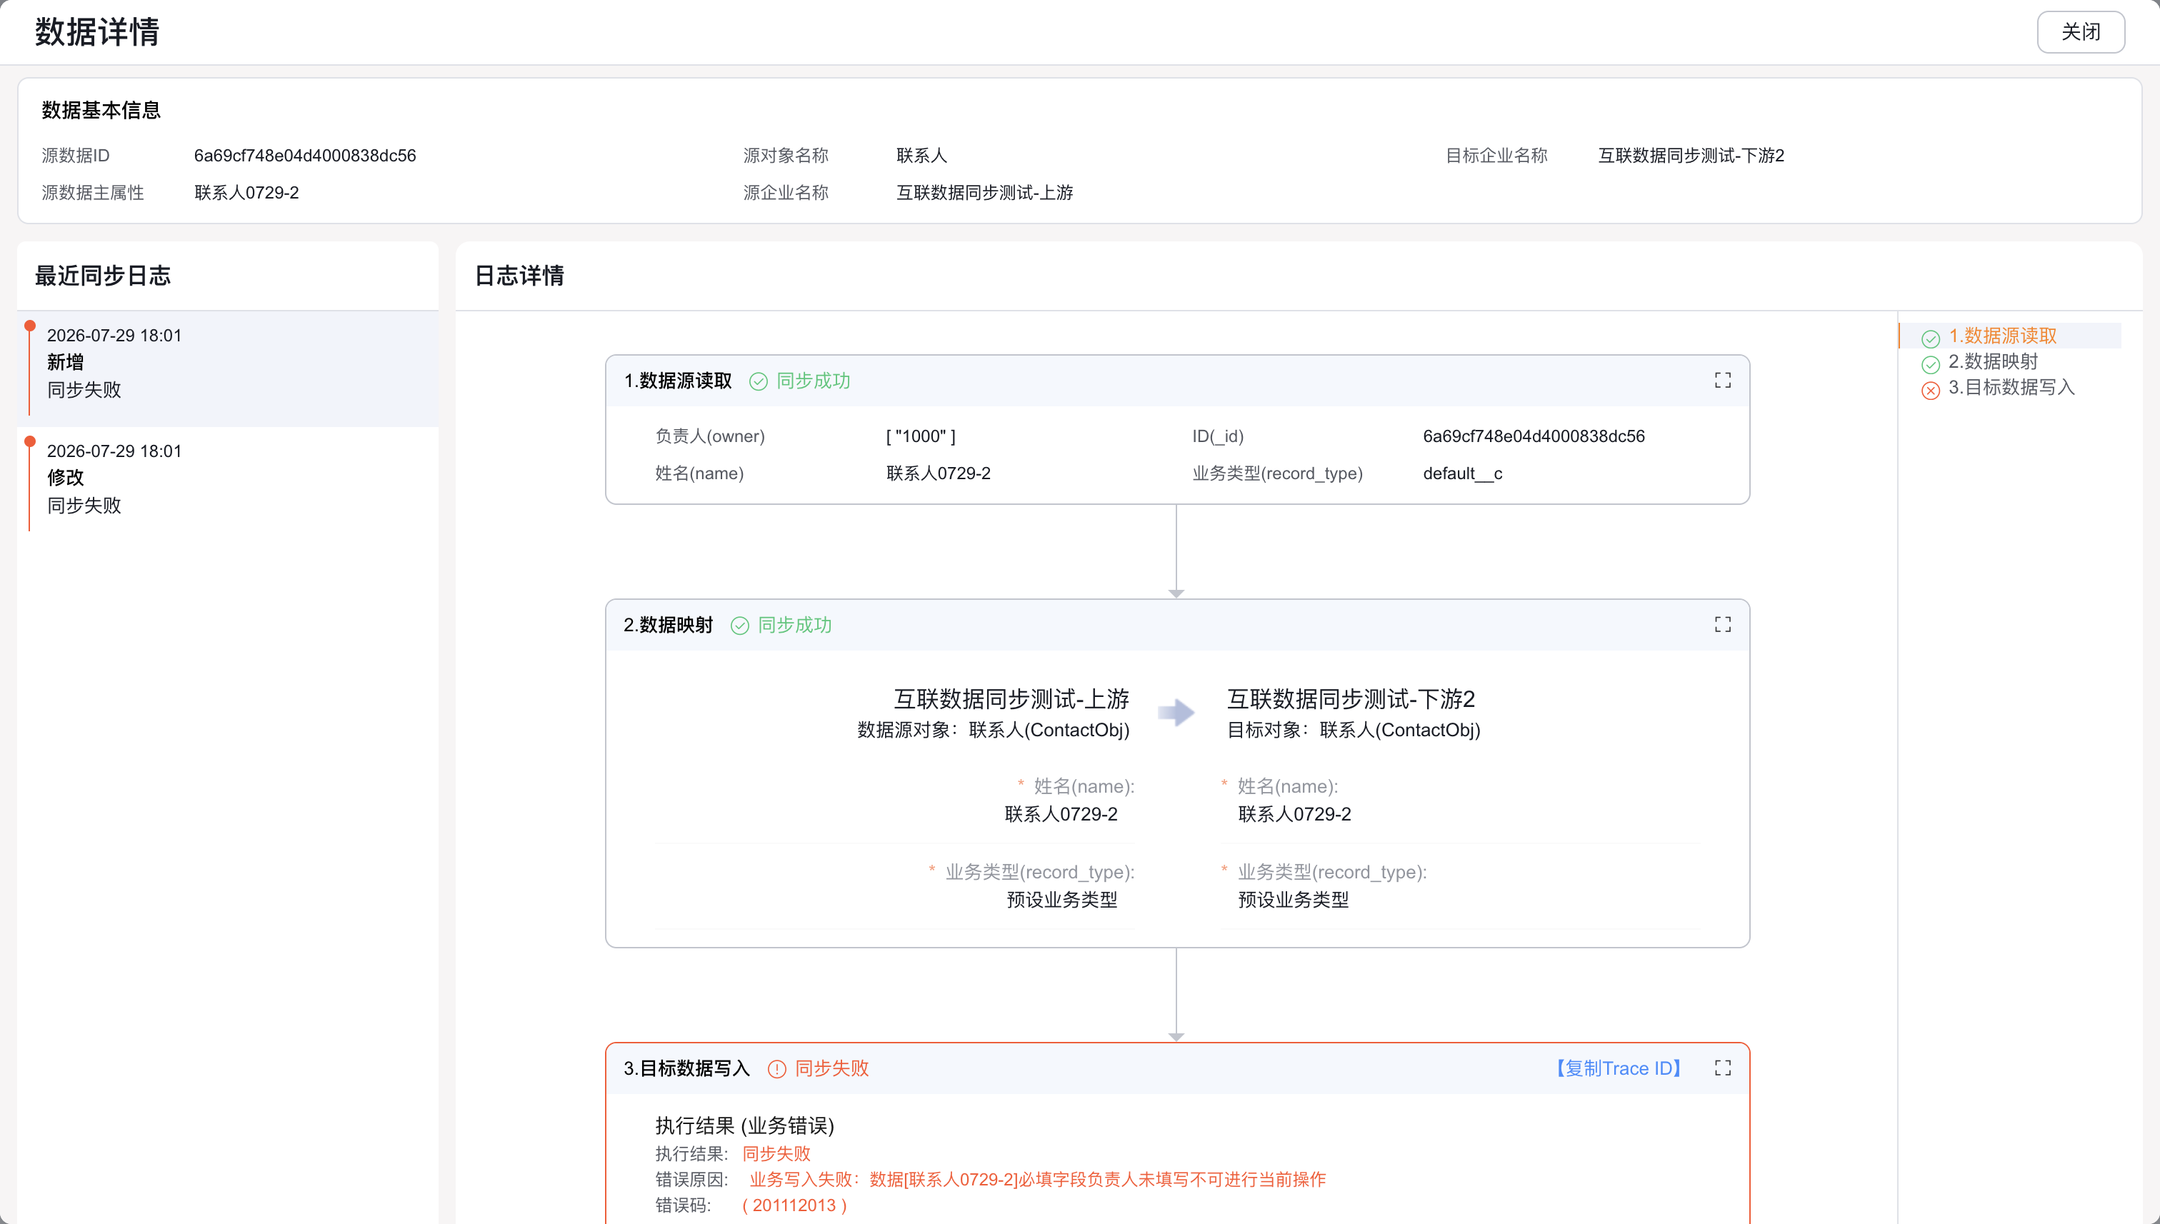Click the green check icon in navigation for 数据源读取
This screenshot has height=1224, width=2160.
click(1931, 338)
